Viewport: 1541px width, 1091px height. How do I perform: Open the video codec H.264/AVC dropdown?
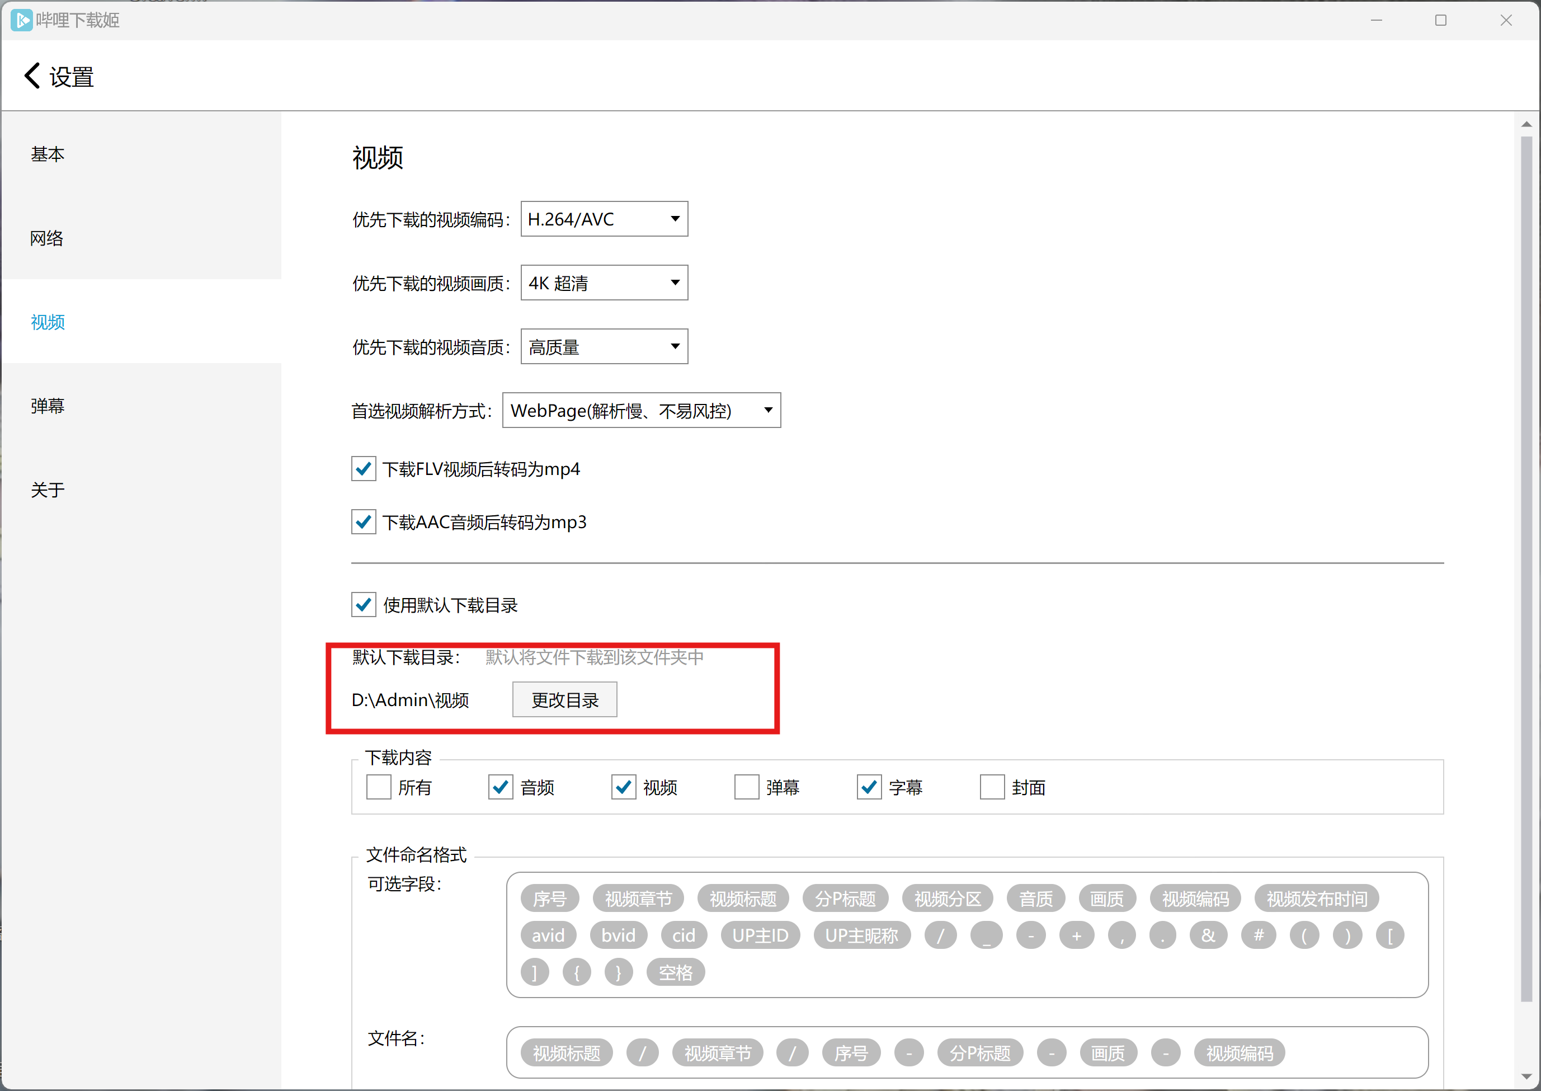[x=604, y=219]
